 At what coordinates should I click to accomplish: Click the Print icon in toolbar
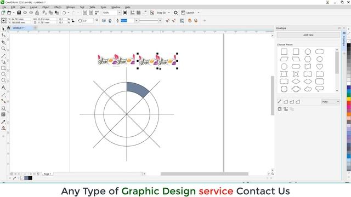[x=37, y=13]
